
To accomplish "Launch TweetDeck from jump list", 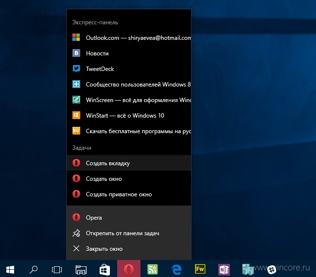I will [x=129, y=69].
